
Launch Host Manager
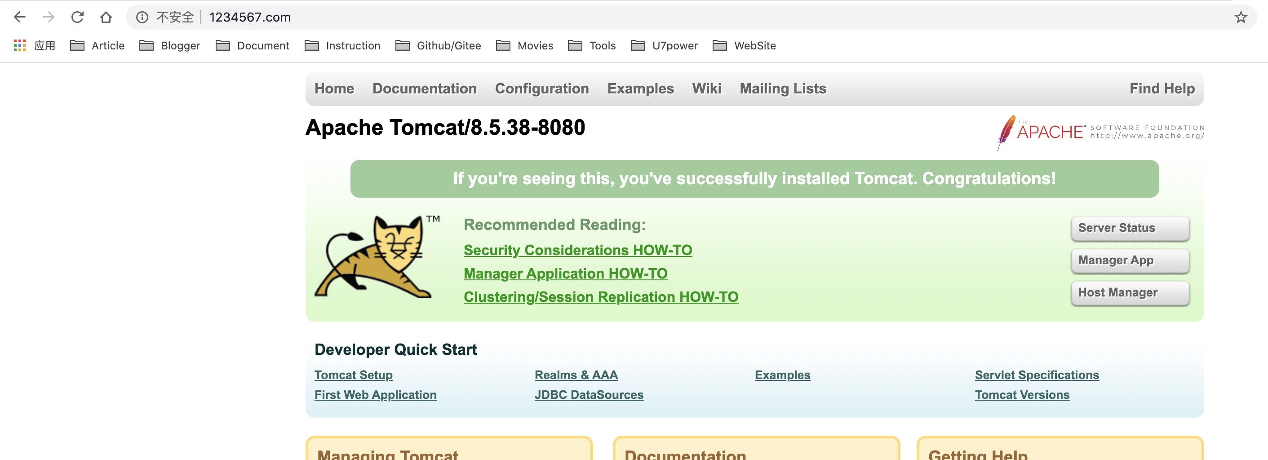[1130, 293]
